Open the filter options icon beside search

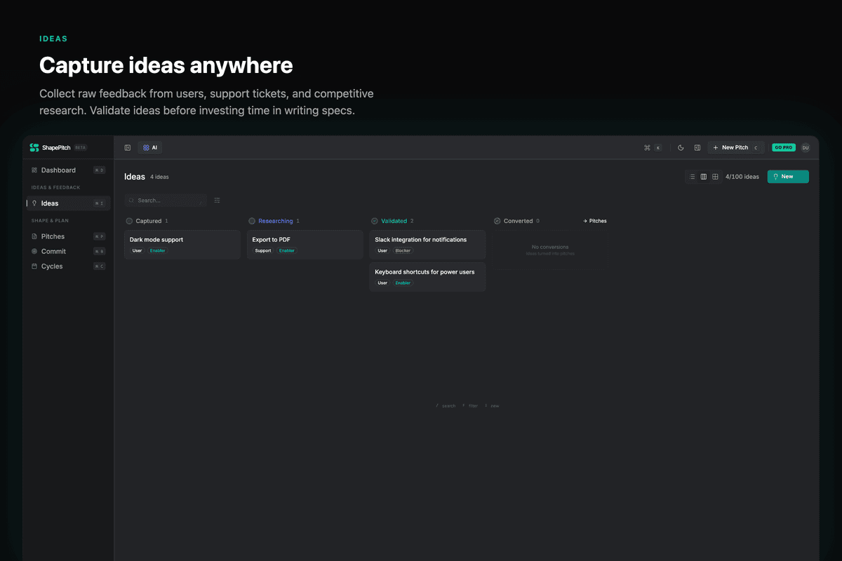pyautogui.click(x=217, y=201)
